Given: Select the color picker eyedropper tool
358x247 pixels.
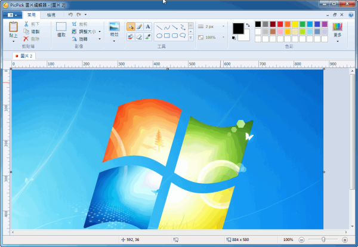Looking at the screenshot, I should click(x=148, y=36).
